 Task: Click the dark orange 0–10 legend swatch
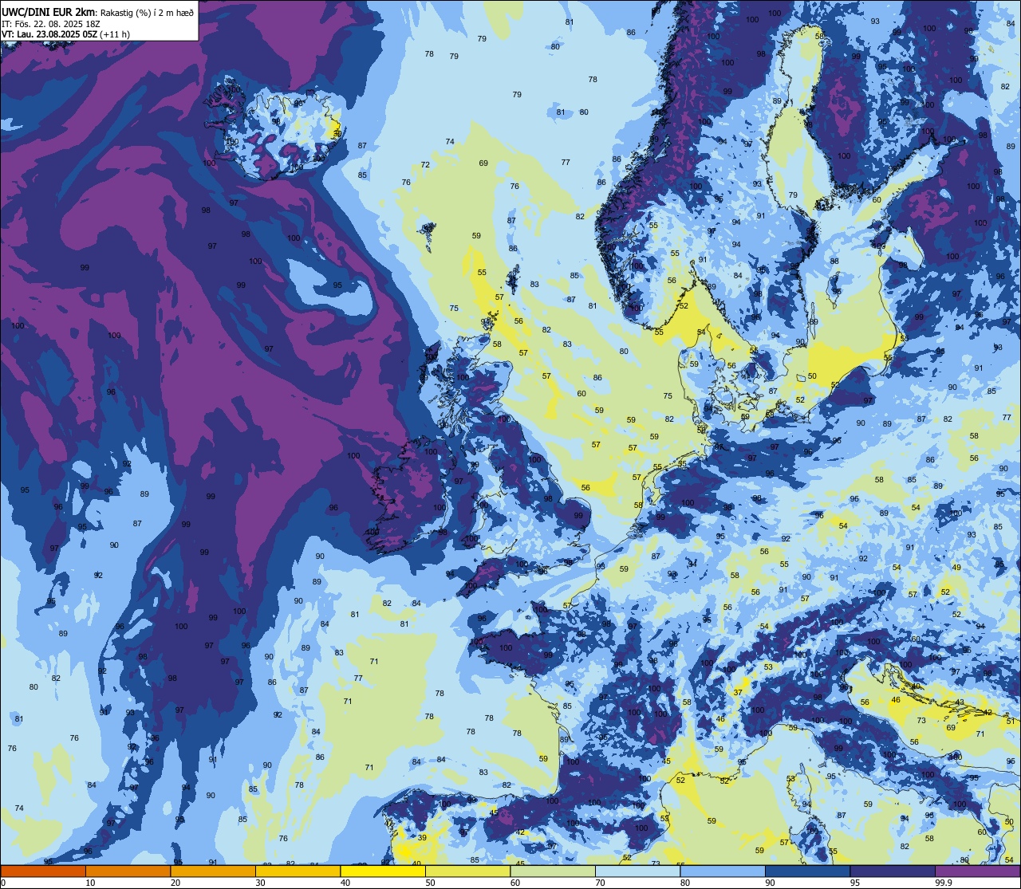point(43,871)
